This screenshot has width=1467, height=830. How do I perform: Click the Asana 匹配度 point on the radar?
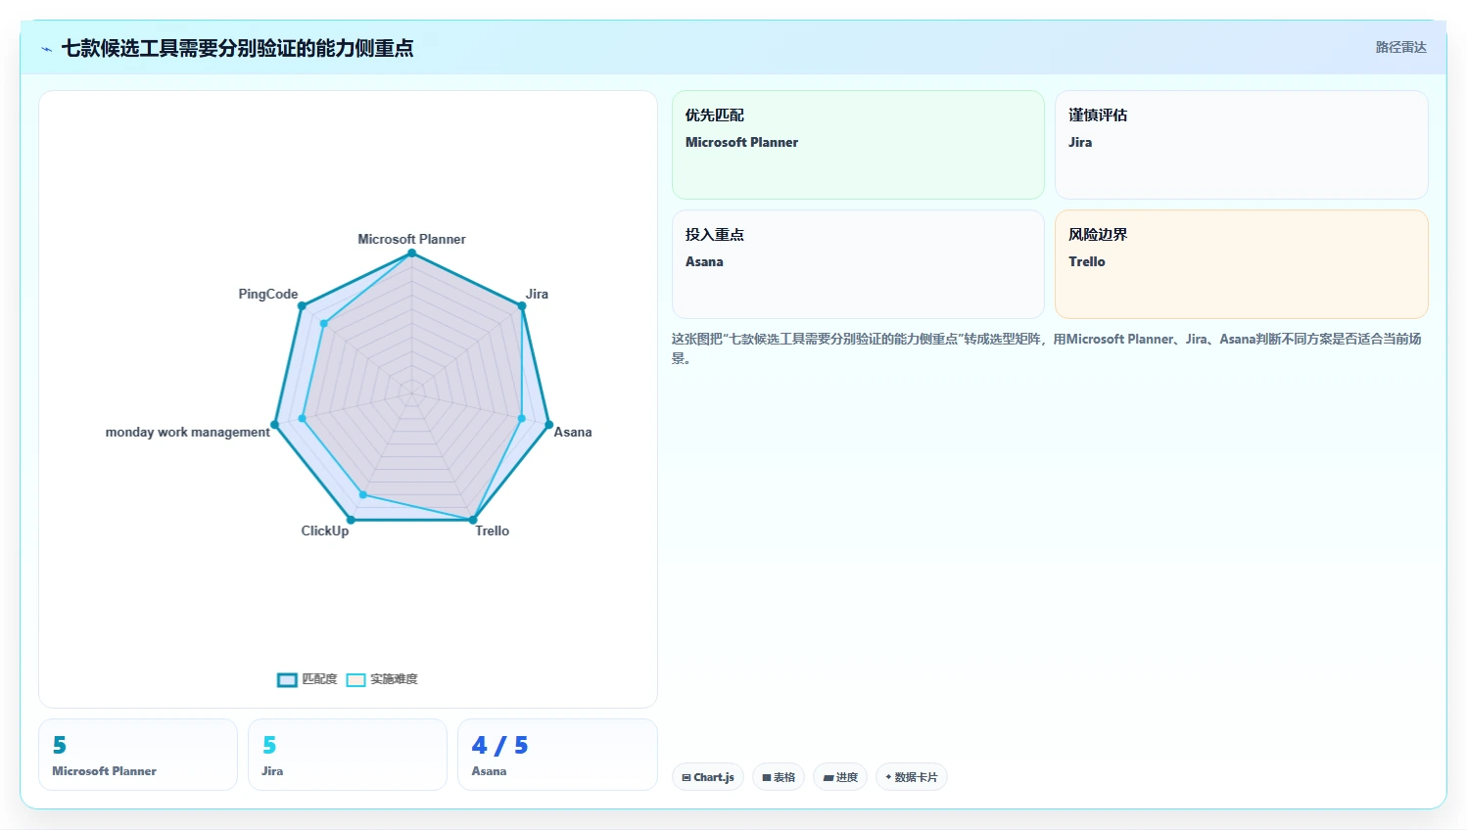pos(548,425)
